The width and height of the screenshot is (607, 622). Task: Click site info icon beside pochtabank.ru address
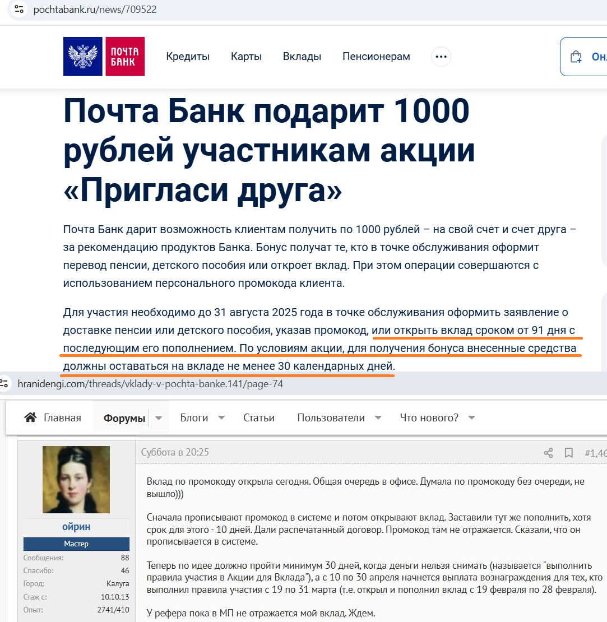(x=19, y=9)
